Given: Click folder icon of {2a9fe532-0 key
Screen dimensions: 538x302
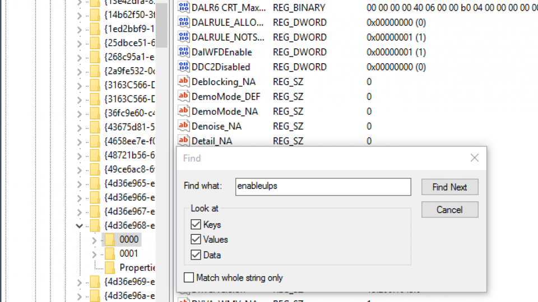Looking at the screenshot, I should pyautogui.click(x=95, y=71).
